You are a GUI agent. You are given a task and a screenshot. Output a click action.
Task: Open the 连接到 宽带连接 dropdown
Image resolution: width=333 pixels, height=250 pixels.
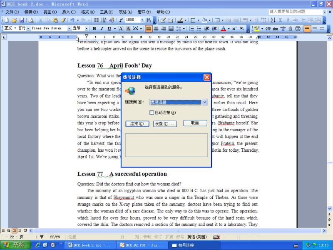coord(204,102)
